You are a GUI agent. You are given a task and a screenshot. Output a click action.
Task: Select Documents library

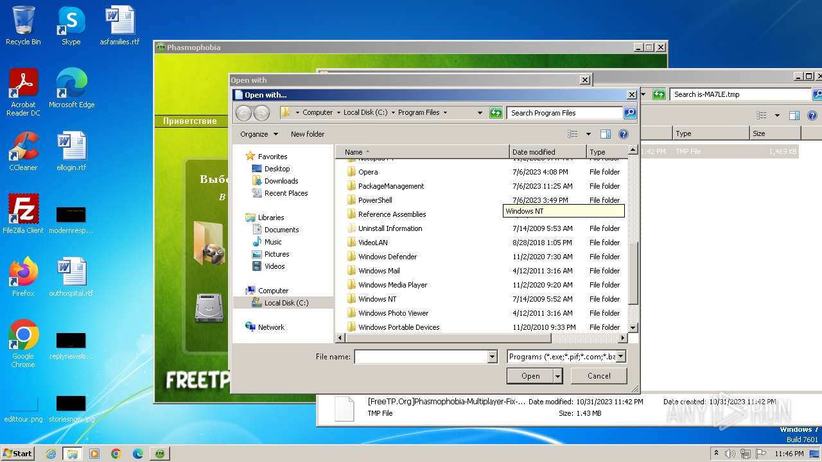(281, 230)
